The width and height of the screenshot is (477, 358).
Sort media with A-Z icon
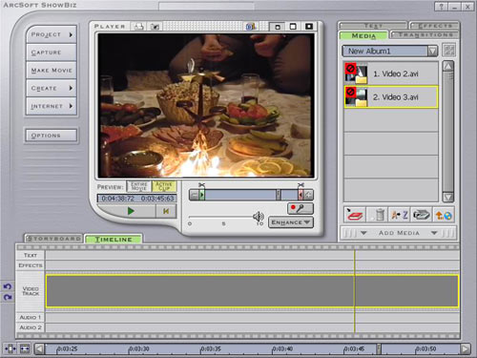click(x=400, y=215)
